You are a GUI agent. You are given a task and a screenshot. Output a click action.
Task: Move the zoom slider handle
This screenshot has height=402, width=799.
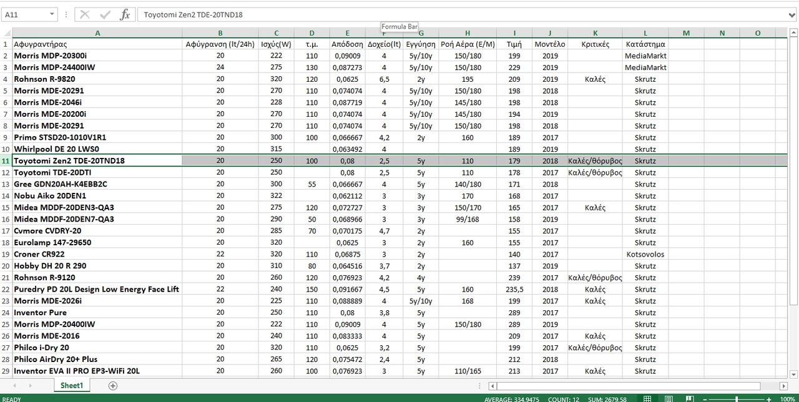pyautogui.click(x=736, y=398)
